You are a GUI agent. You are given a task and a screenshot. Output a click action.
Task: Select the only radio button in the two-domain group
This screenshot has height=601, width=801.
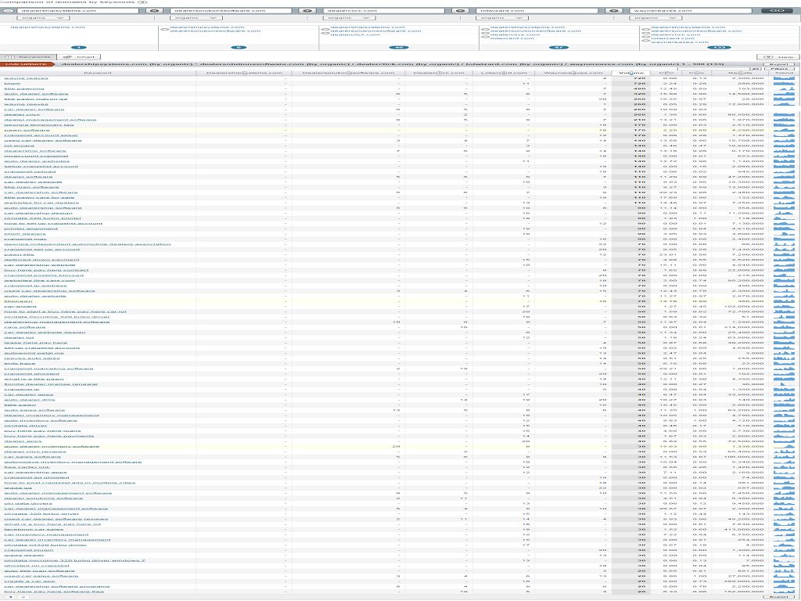pyautogui.click(x=164, y=29)
